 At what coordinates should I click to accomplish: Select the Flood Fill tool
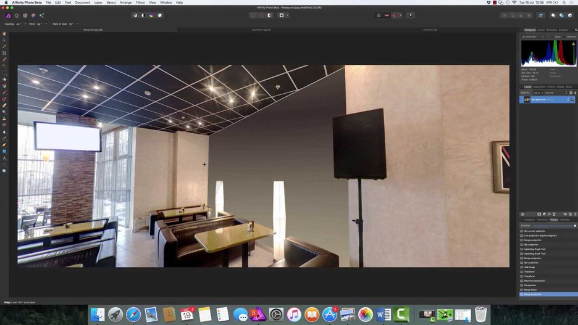pos(4,79)
